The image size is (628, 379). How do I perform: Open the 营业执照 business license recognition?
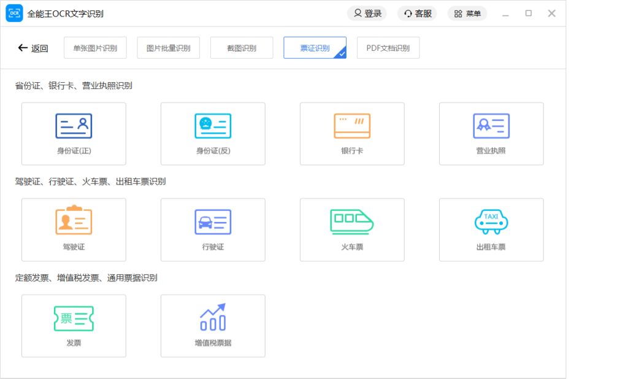point(491,134)
